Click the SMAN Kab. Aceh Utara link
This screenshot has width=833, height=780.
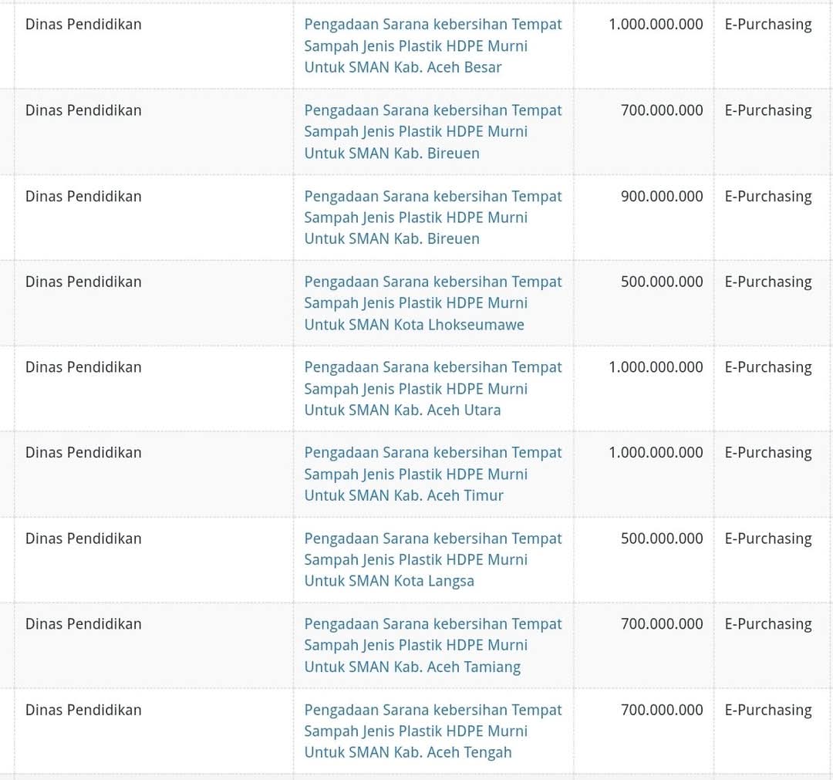433,388
